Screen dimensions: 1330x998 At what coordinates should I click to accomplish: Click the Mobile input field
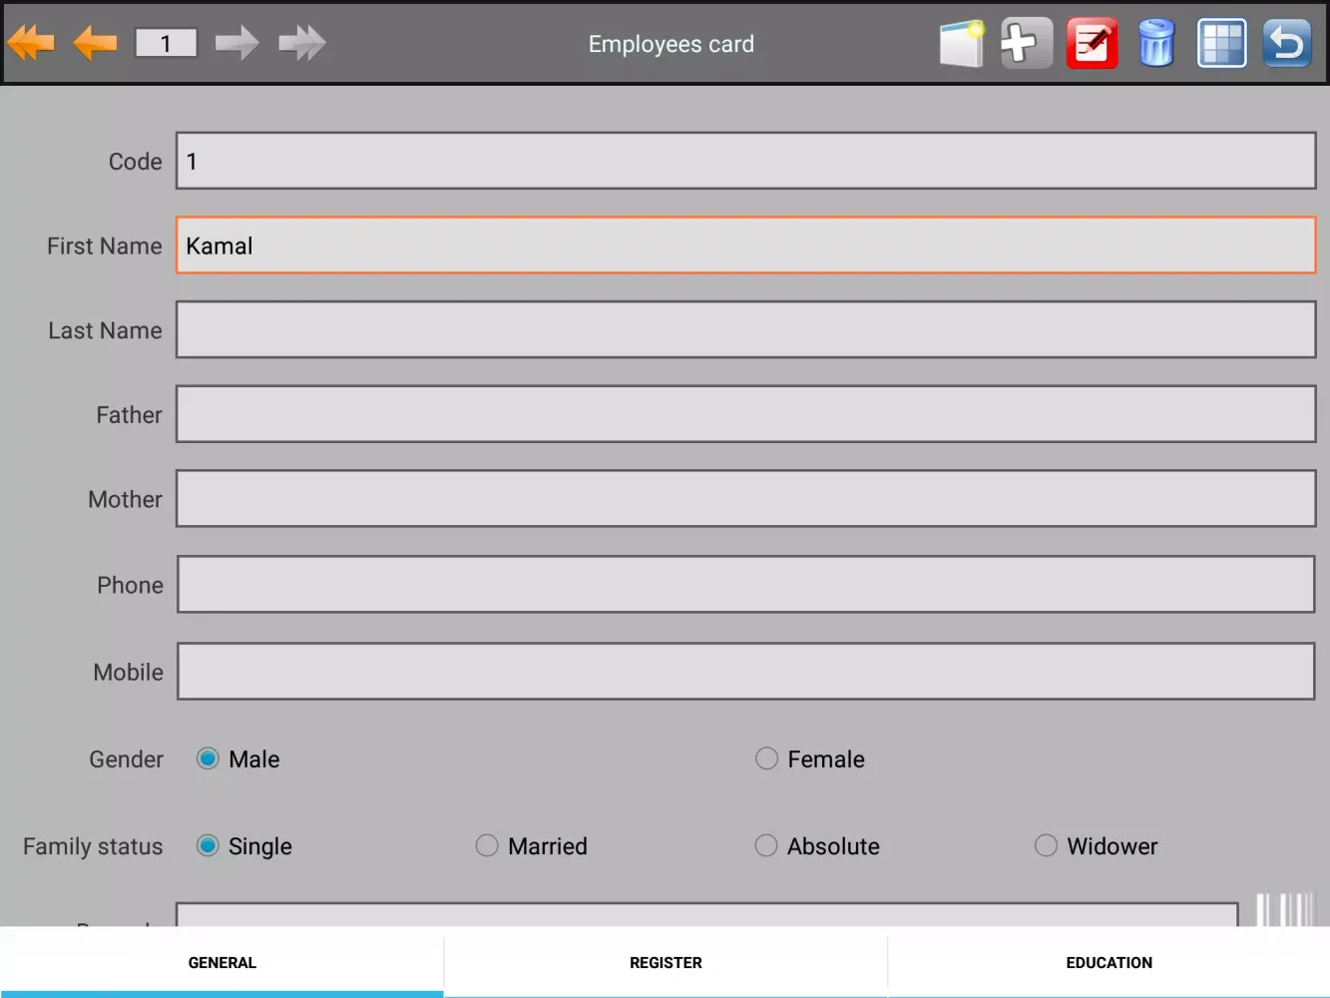746,672
